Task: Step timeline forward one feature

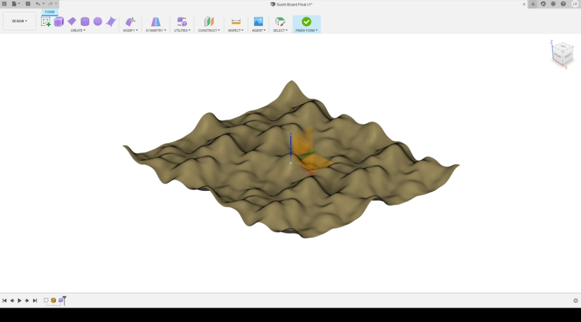Action: tap(27, 300)
